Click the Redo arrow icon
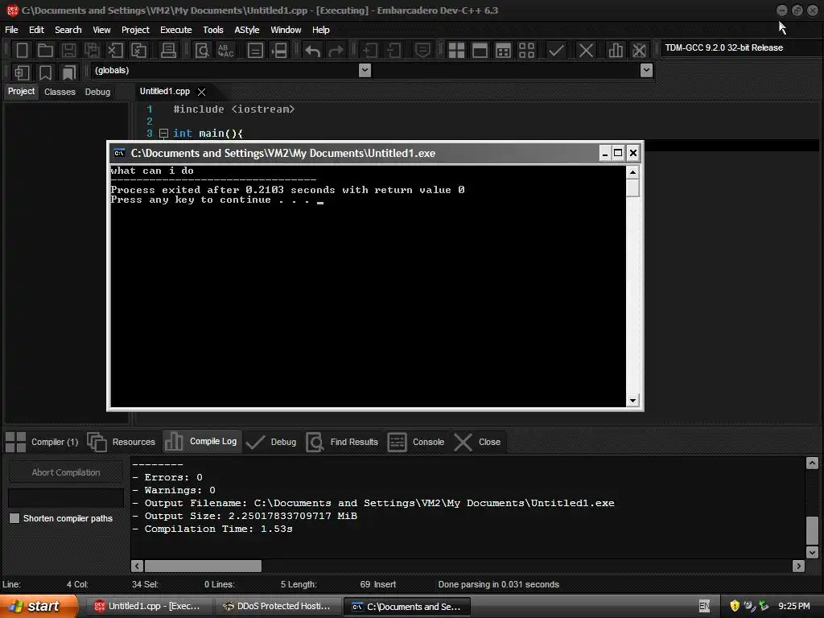The image size is (824, 618). click(336, 51)
